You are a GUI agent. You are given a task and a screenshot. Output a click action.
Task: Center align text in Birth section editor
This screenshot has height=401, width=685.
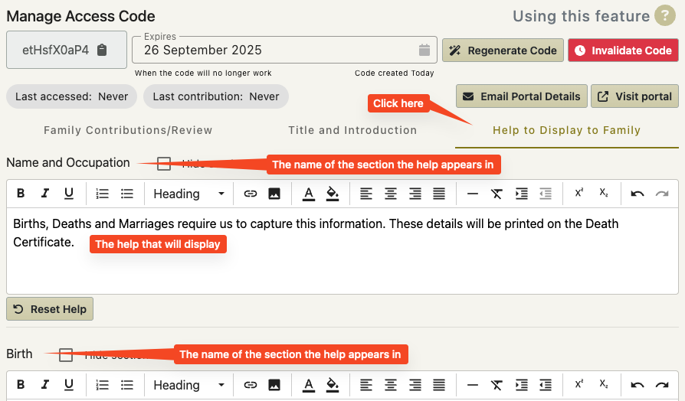[x=391, y=384]
